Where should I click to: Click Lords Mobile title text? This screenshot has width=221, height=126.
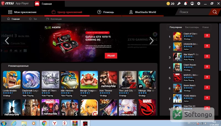[x=10, y=91]
